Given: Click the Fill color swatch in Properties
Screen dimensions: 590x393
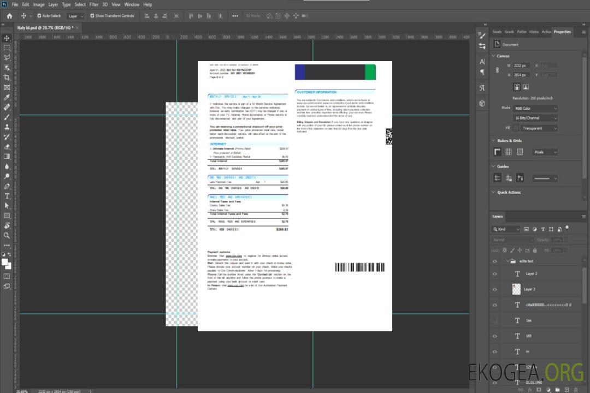Looking at the screenshot, I should pyautogui.click(x=516, y=128).
